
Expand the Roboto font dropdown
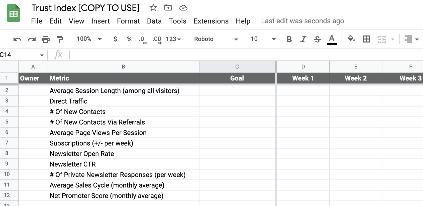point(216,39)
